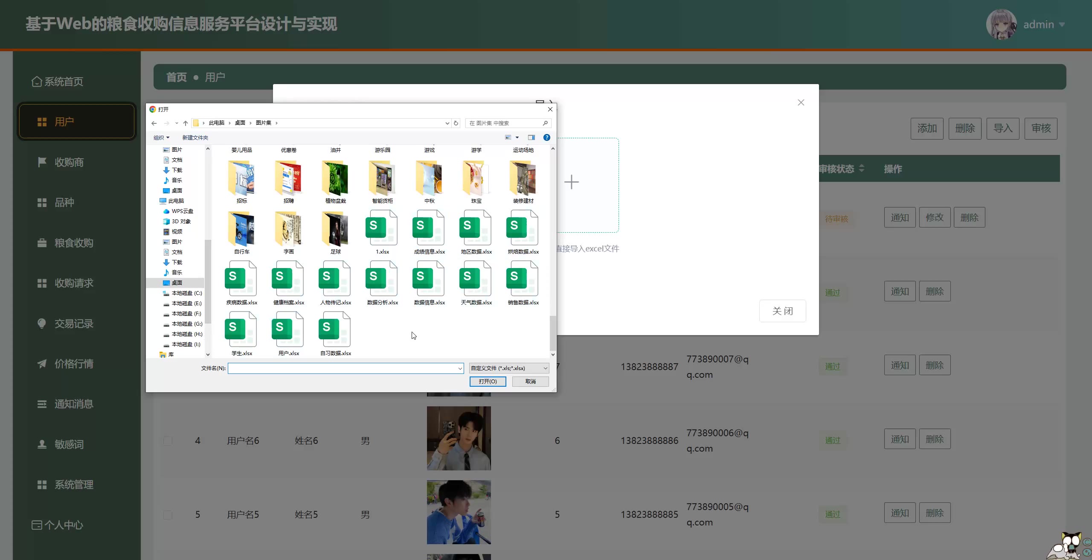The width and height of the screenshot is (1092, 560).
Task: Check the row 5 用户名5 checkbox
Action: (x=168, y=514)
